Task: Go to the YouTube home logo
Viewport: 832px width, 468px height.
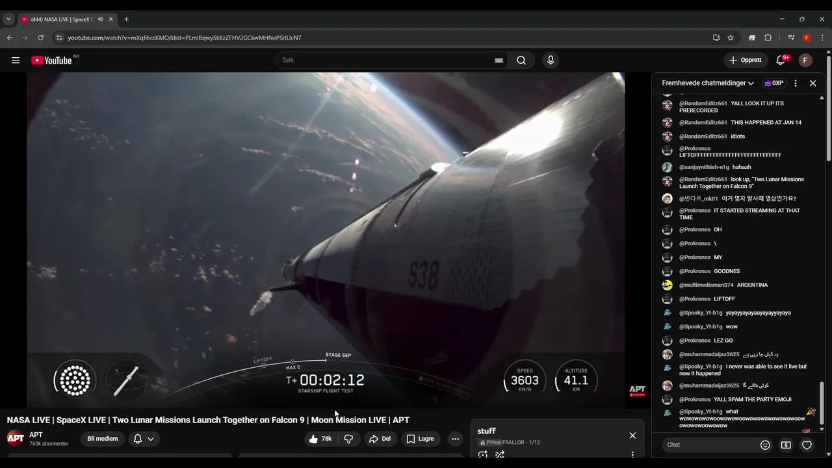Action: pos(52,60)
